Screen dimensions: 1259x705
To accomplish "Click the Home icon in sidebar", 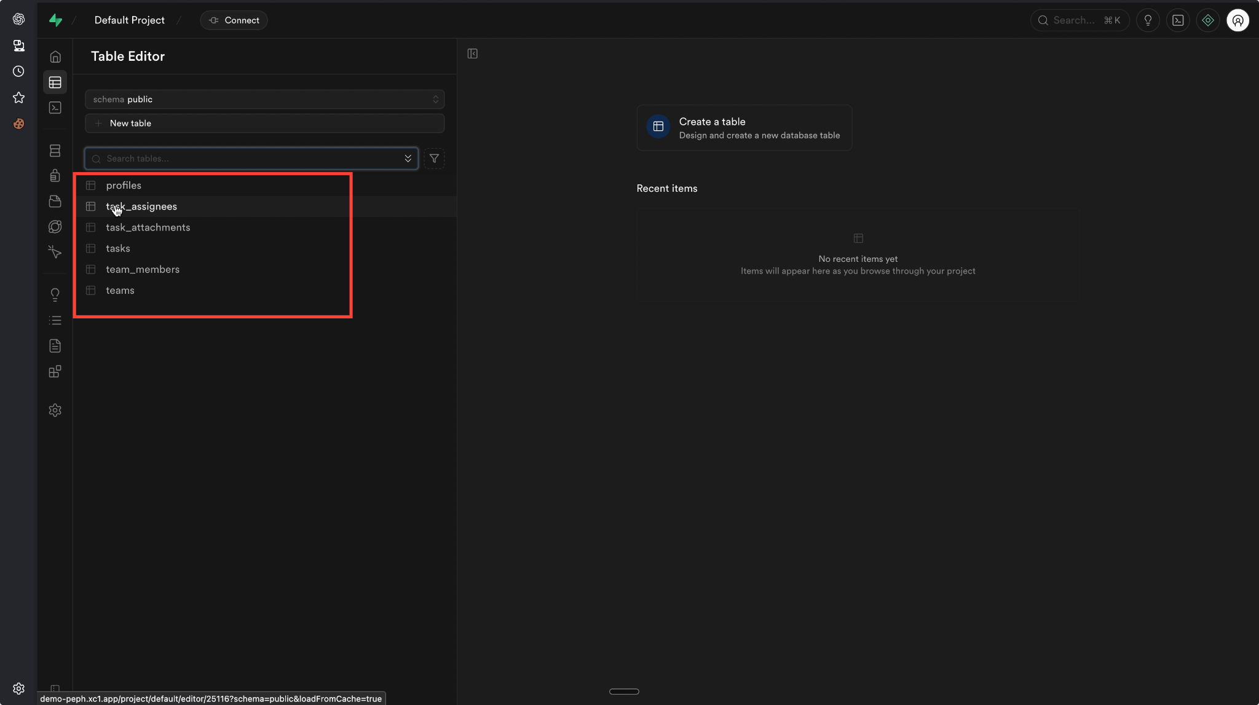I will coord(55,57).
